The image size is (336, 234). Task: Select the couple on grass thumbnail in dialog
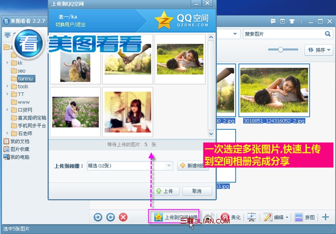pyautogui.click(x=180, y=59)
